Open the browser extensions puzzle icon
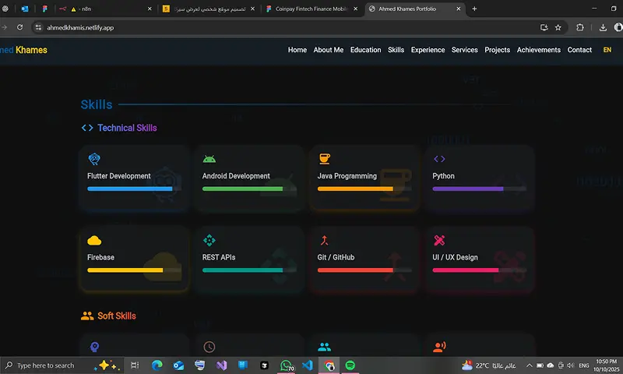 (579, 27)
